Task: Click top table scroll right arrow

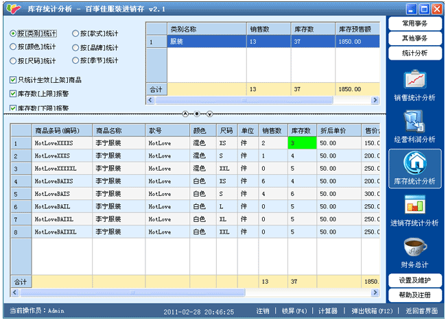Action: 375,100
